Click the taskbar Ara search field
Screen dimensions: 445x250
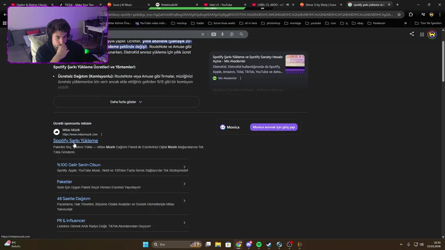click(177, 244)
